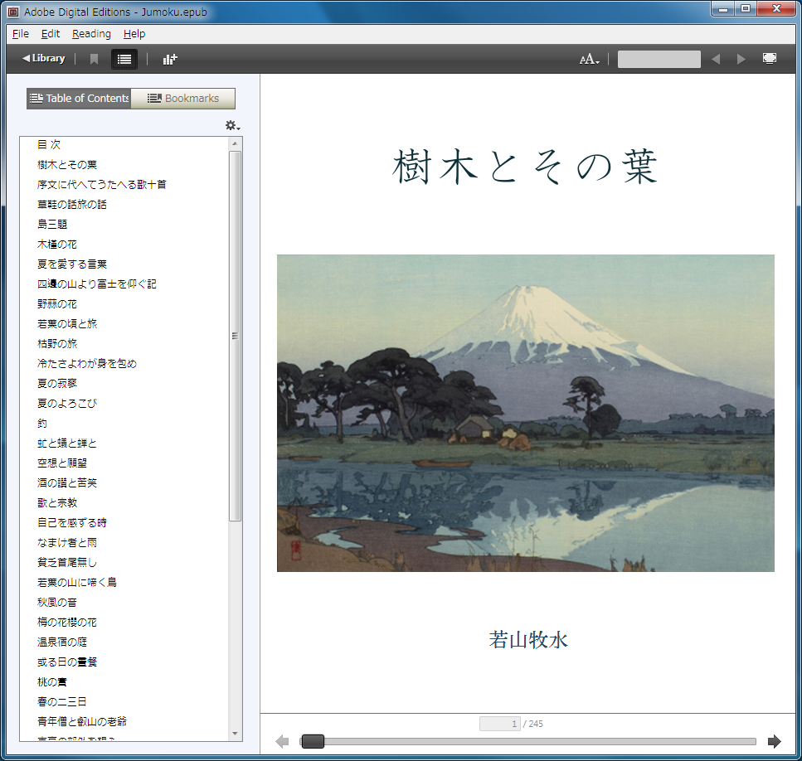Screen dimensions: 802x761
Task: Go to previous search result arrow
Action: coord(716,60)
